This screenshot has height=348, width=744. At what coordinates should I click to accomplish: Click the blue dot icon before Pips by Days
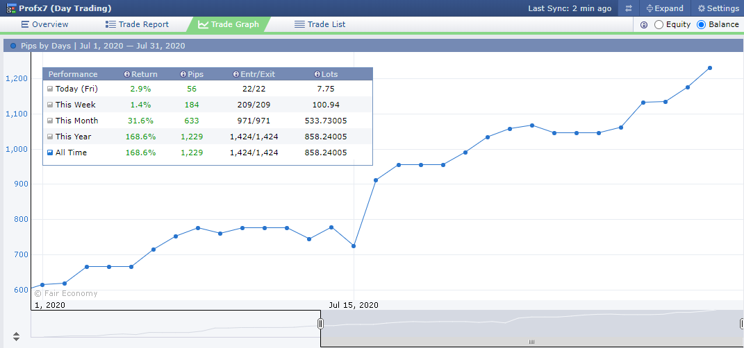click(x=13, y=46)
